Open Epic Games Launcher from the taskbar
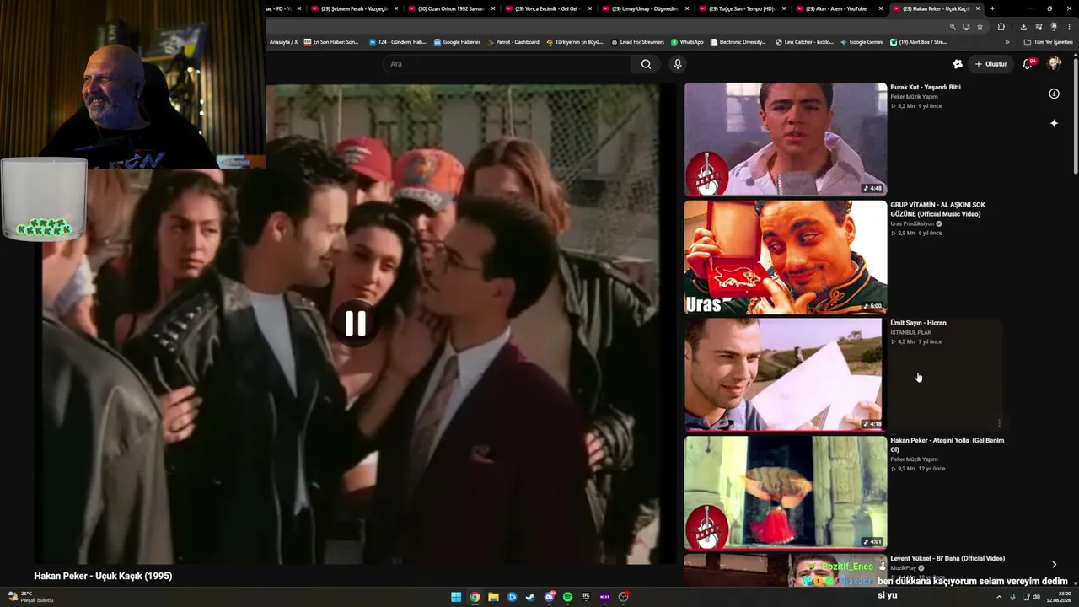This screenshot has height=607, width=1079. [x=586, y=597]
